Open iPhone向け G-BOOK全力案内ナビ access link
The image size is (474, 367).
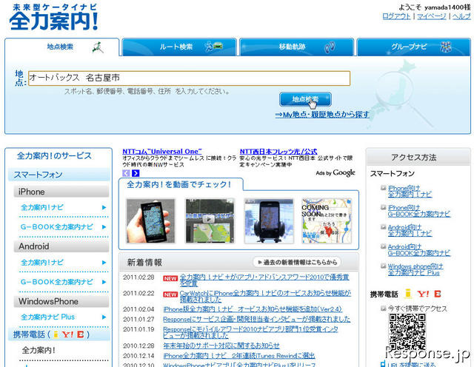419,211
